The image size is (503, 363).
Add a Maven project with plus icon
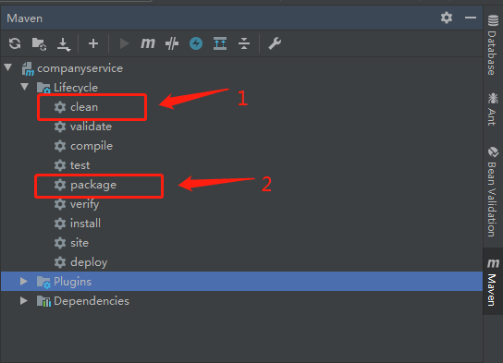coord(93,43)
